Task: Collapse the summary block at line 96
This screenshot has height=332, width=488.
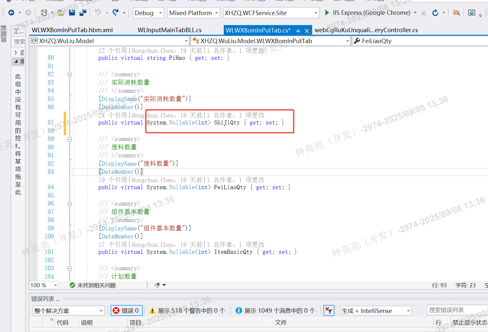Action: tap(69, 204)
